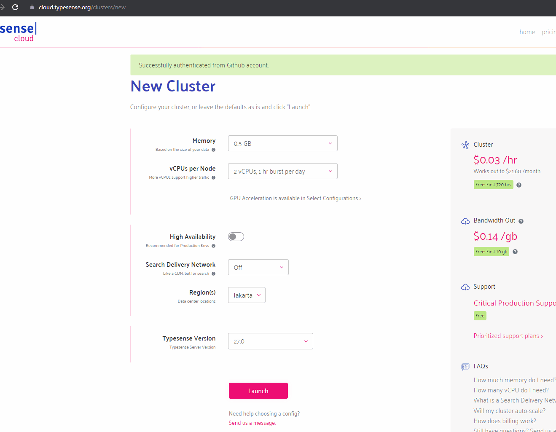Screen dimensions: 556x432
Task: Open the Typesense Version dropdown
Action: point(271,341)
